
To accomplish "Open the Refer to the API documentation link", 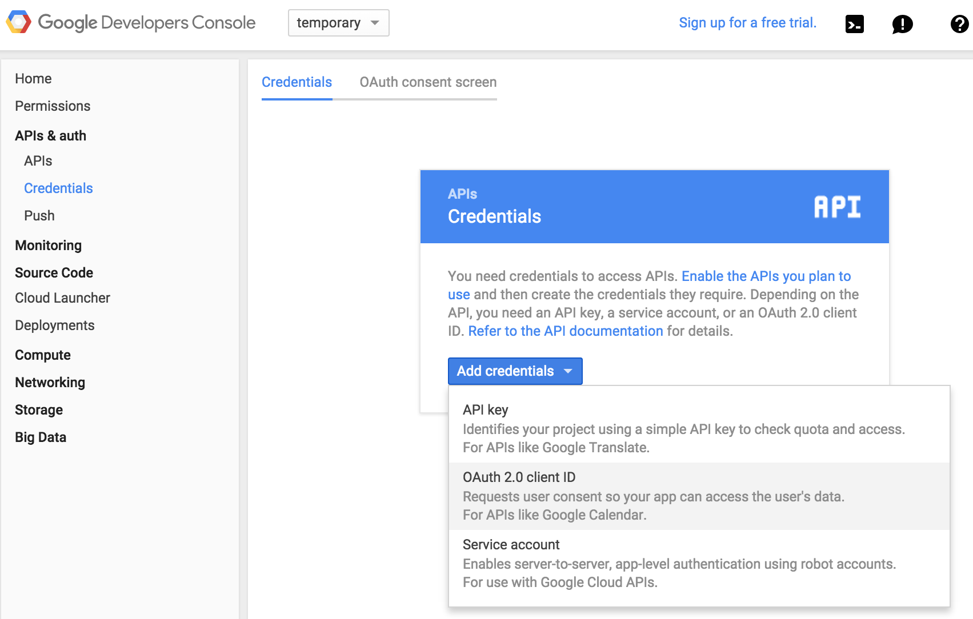I will (566, 331).
